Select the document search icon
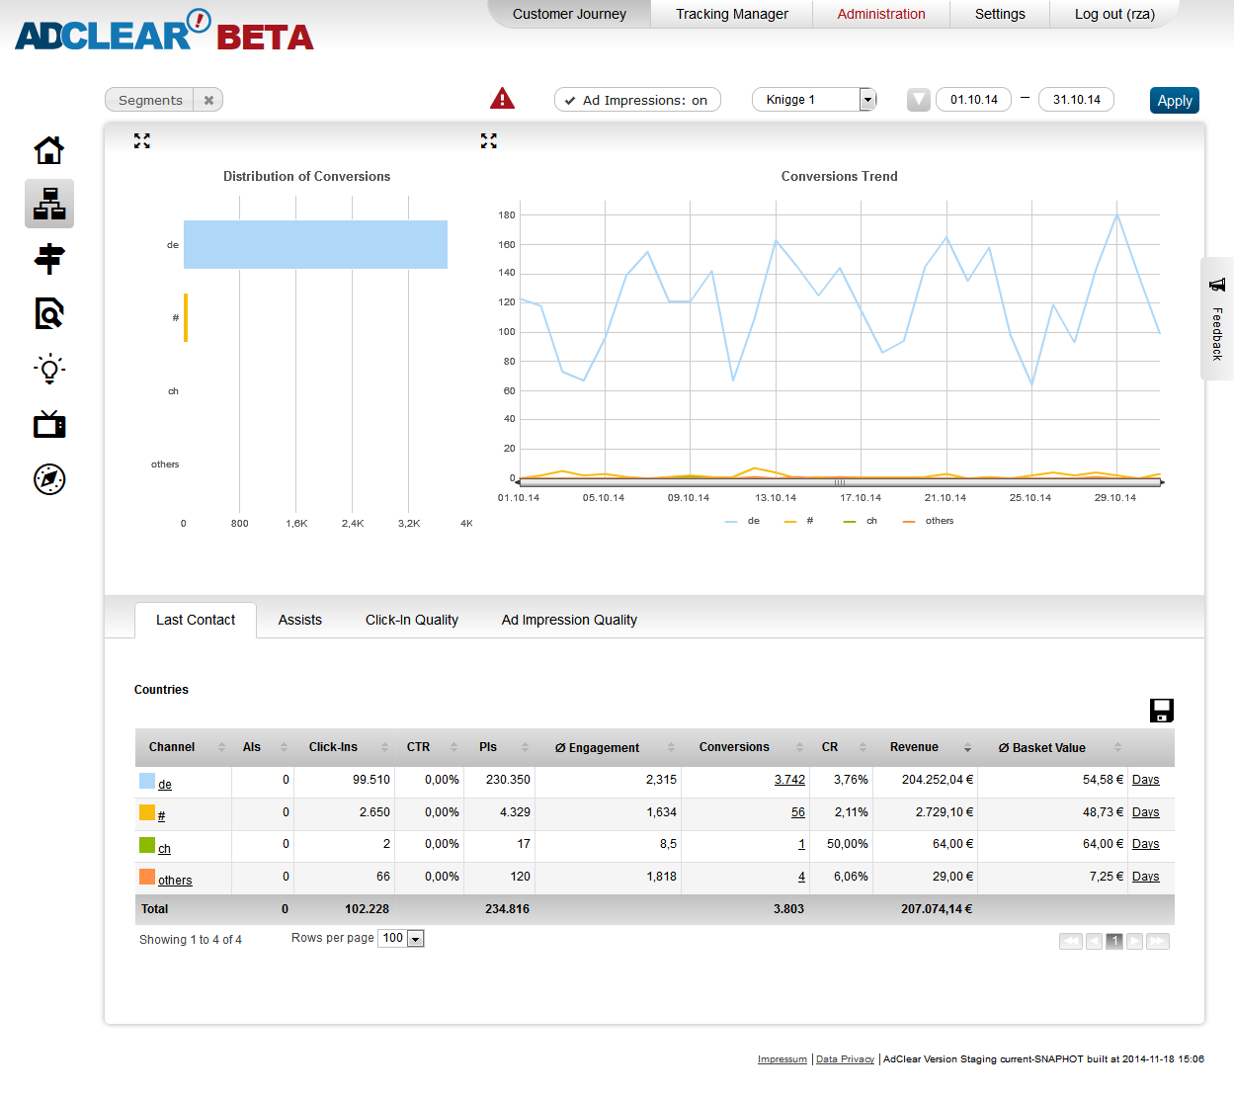This screenshot has height=1096, width=1234. pyautogui.click(x=49, y=313)
